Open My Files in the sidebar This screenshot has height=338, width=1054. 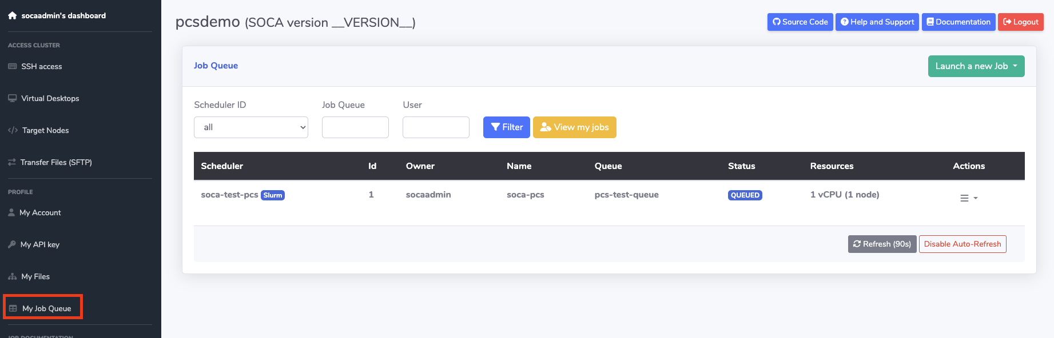point(35,276)
